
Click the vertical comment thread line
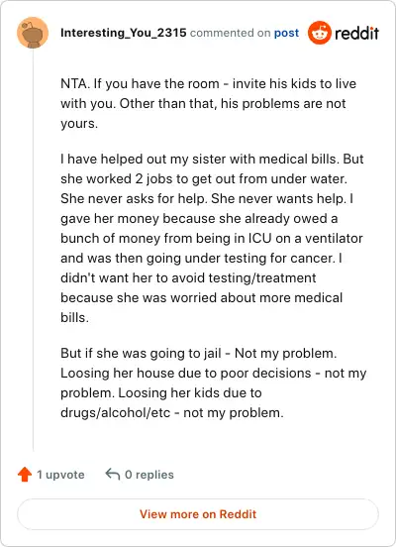point(33,250)
